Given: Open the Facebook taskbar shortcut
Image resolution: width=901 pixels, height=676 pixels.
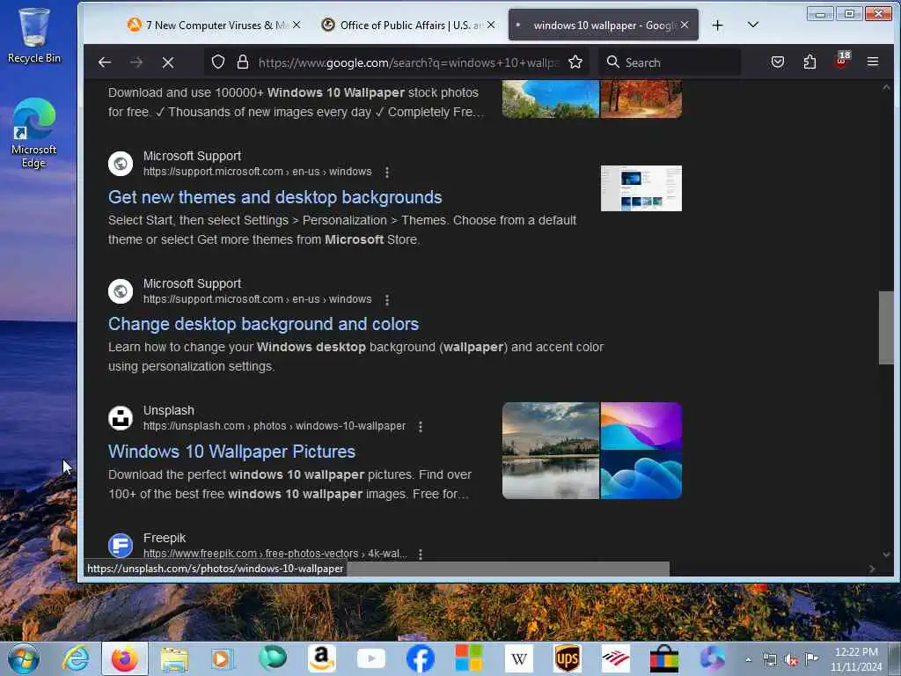Looking at the screenshot, I should click(x=421, y=658).
